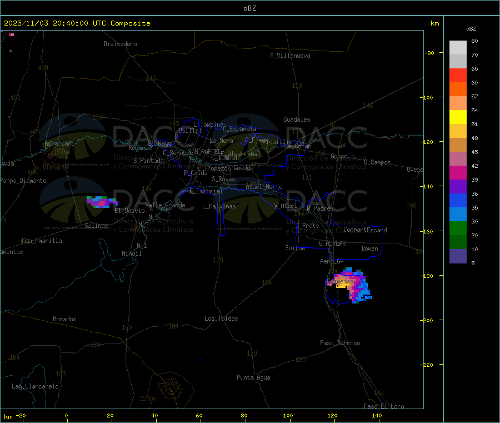This screenshot has height=423, width=500.
Task: Click the storm cell south of Aero_GA
Action: click(x=348, y=286)
